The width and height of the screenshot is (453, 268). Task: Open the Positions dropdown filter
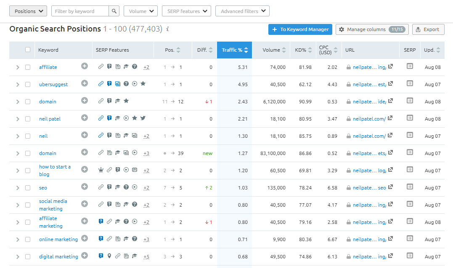28,11
